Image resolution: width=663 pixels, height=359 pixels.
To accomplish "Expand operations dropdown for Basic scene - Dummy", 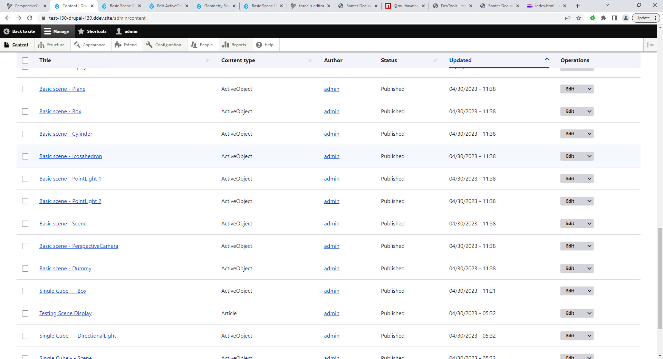I will [589, 269].
